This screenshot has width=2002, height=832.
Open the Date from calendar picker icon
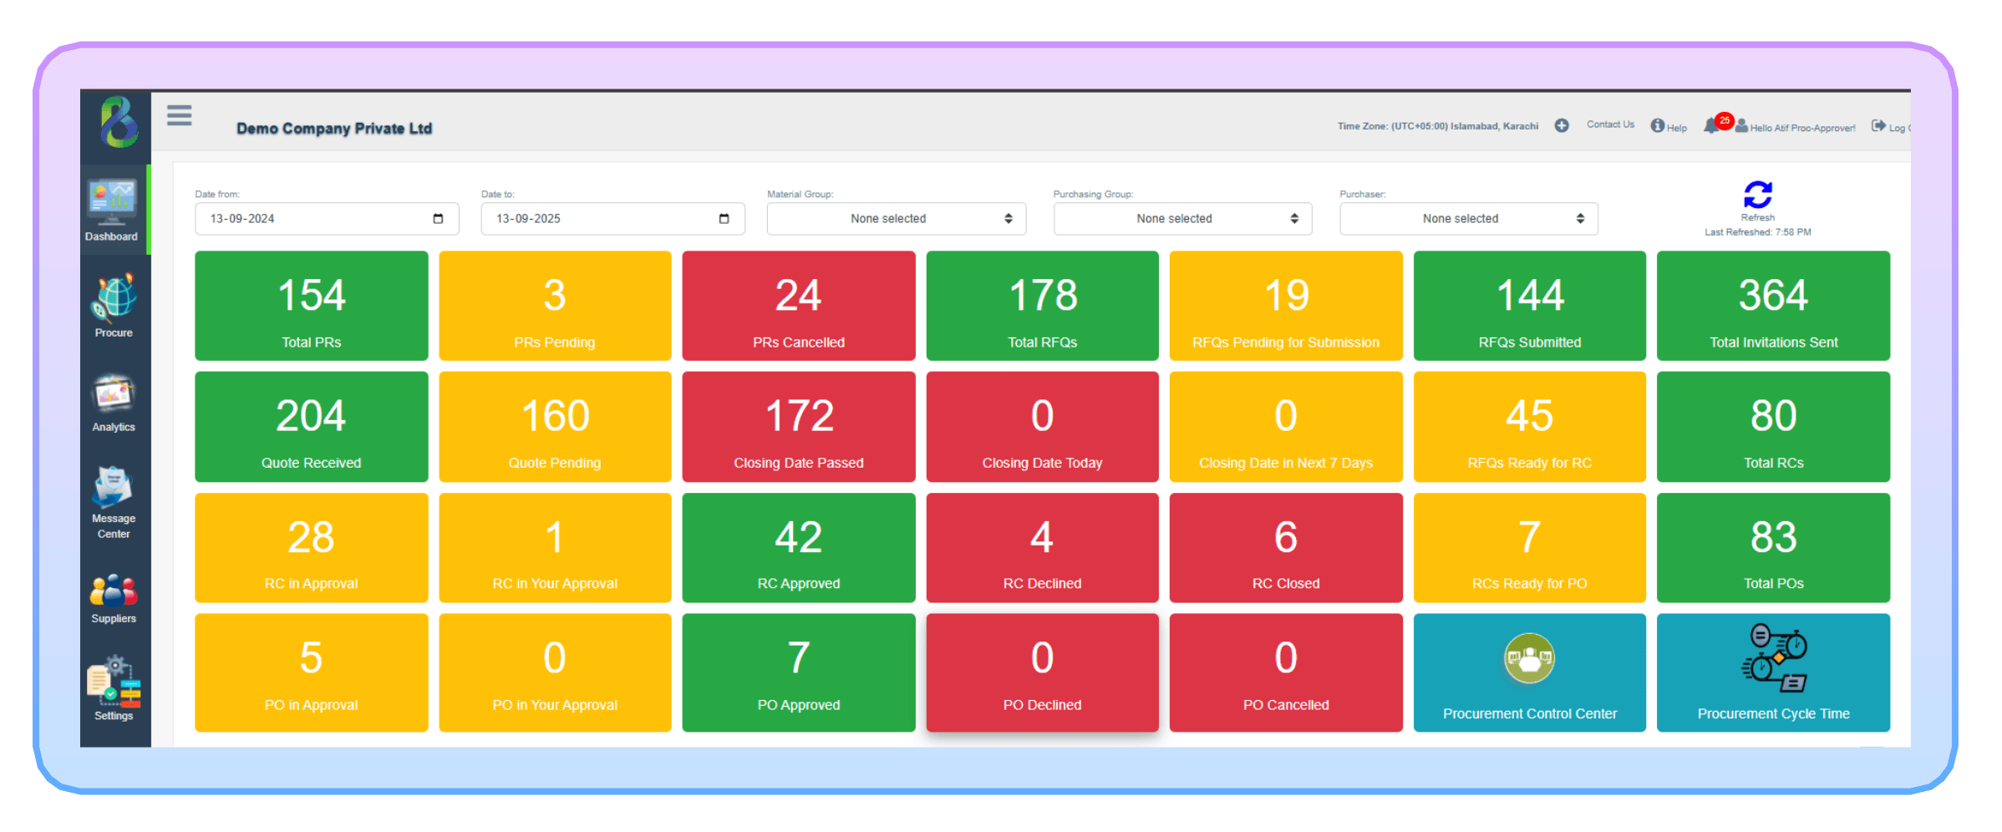coord(438,219)
